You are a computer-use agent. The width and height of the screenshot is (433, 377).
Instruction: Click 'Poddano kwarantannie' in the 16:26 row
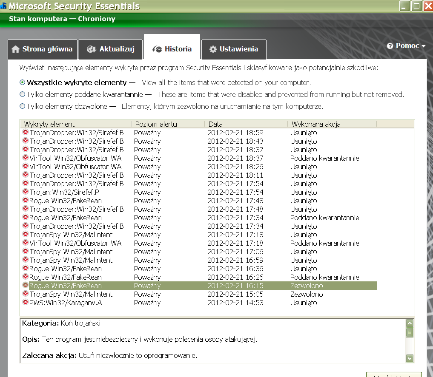tap(325, 277)
